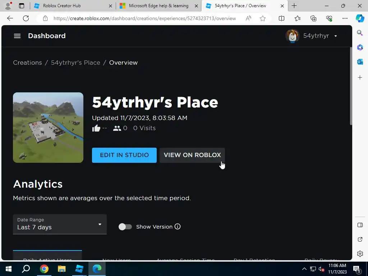Open the tab actions menu icon

(21, 6)
